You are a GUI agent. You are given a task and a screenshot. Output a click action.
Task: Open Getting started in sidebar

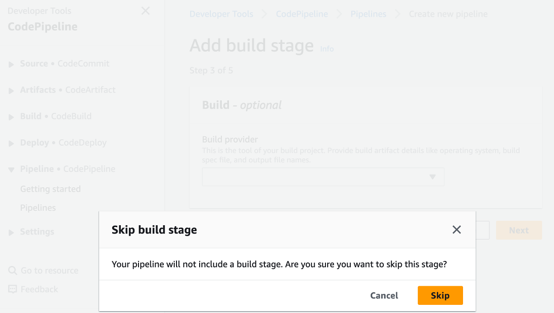(x=50, y=189)
